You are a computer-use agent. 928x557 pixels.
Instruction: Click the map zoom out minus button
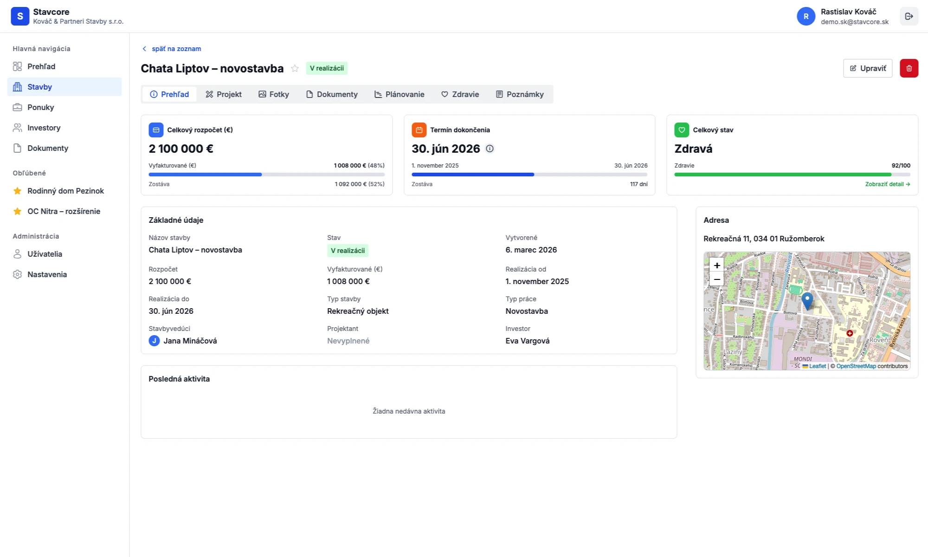716,279
